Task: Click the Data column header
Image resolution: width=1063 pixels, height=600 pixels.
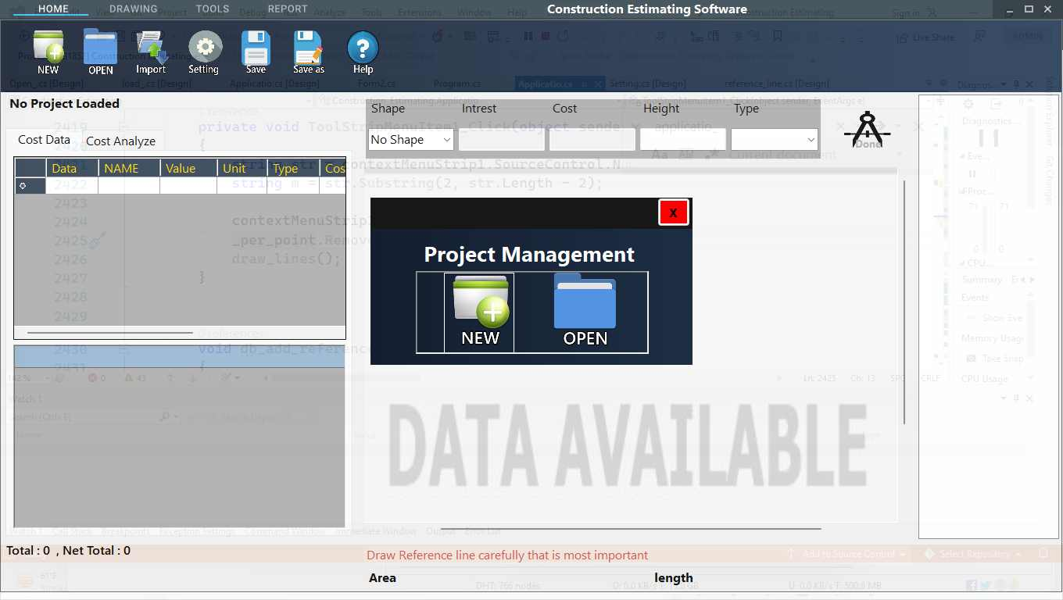Action: click(72, 168)
